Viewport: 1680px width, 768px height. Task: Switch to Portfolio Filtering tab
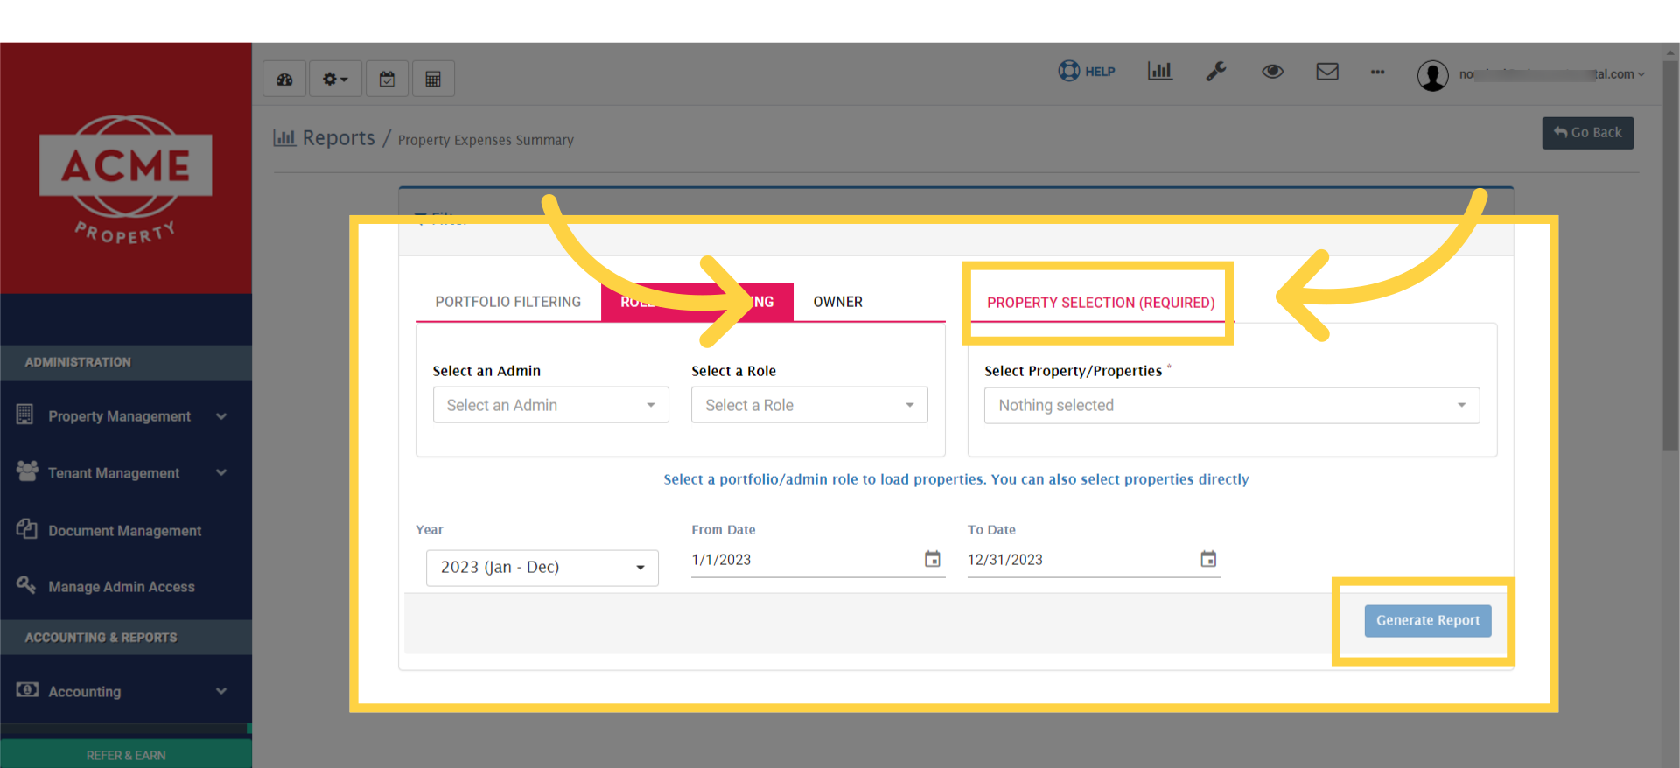[x=508, y=302]
